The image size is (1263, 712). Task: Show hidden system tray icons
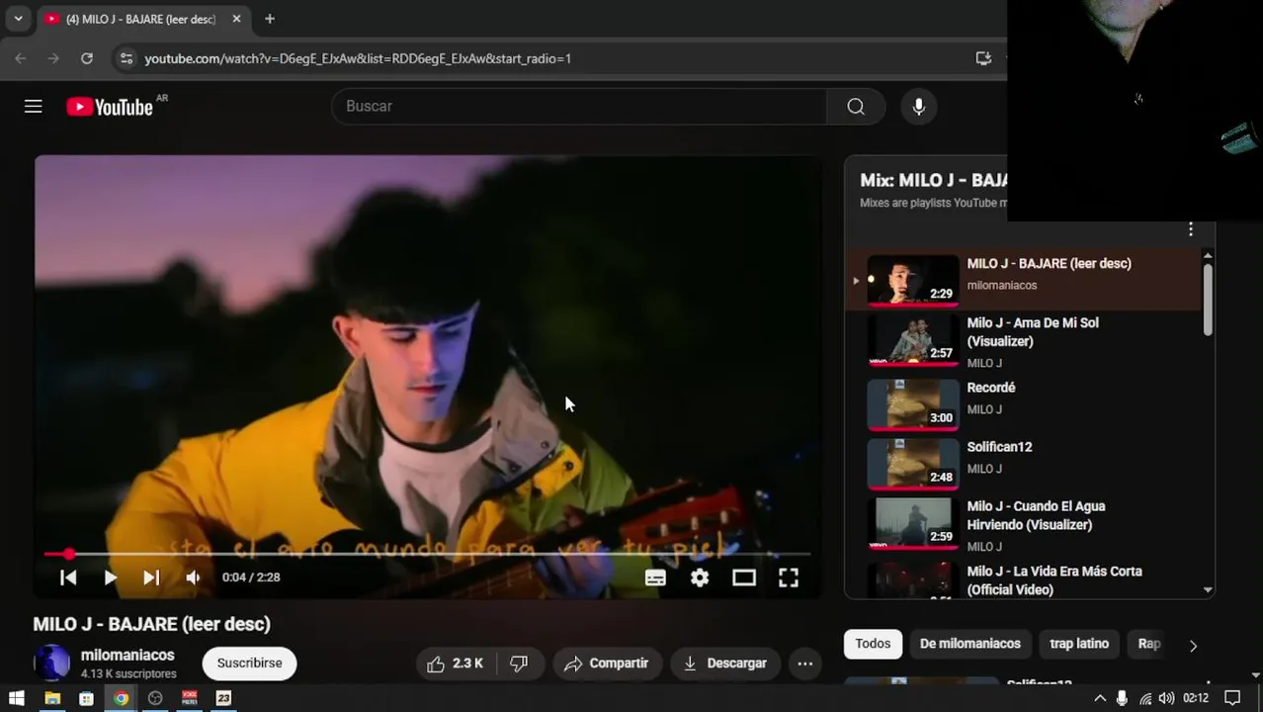pyautogui.click(x=1100, y=698)
